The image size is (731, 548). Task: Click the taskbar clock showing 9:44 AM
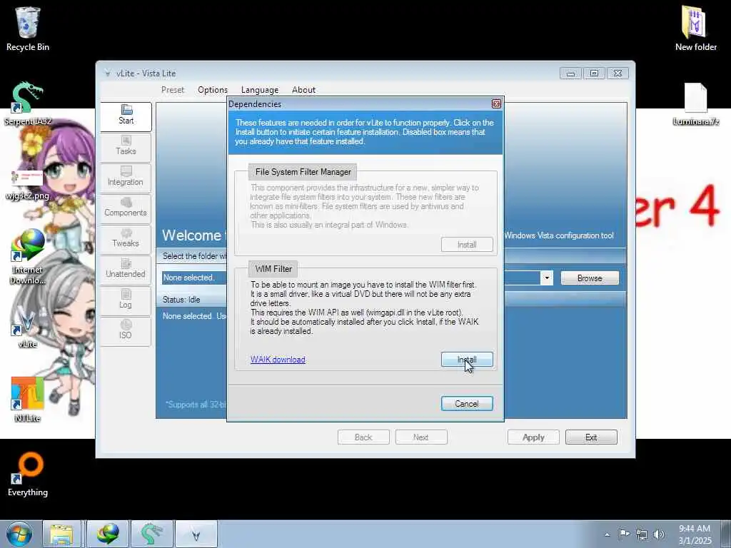point(695,534)
